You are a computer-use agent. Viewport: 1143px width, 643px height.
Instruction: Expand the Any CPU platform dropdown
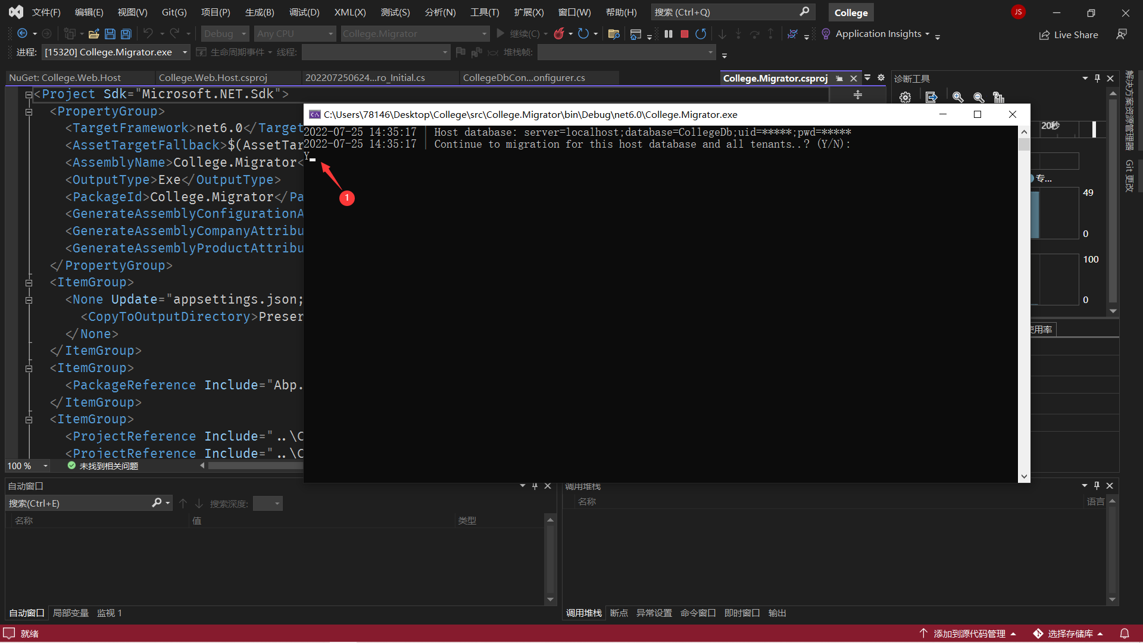[295, 34]
